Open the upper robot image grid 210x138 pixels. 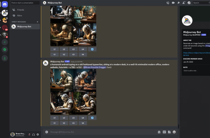pyautogui.click(x=73, y=26)
